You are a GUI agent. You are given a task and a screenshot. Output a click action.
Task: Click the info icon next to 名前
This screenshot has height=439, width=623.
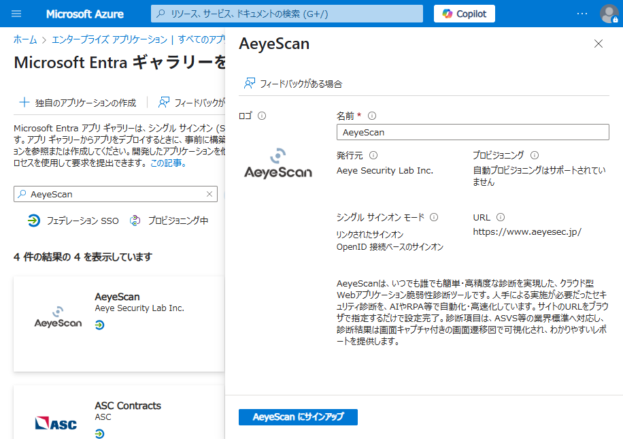pyautogui.click(x=372, y=116)
